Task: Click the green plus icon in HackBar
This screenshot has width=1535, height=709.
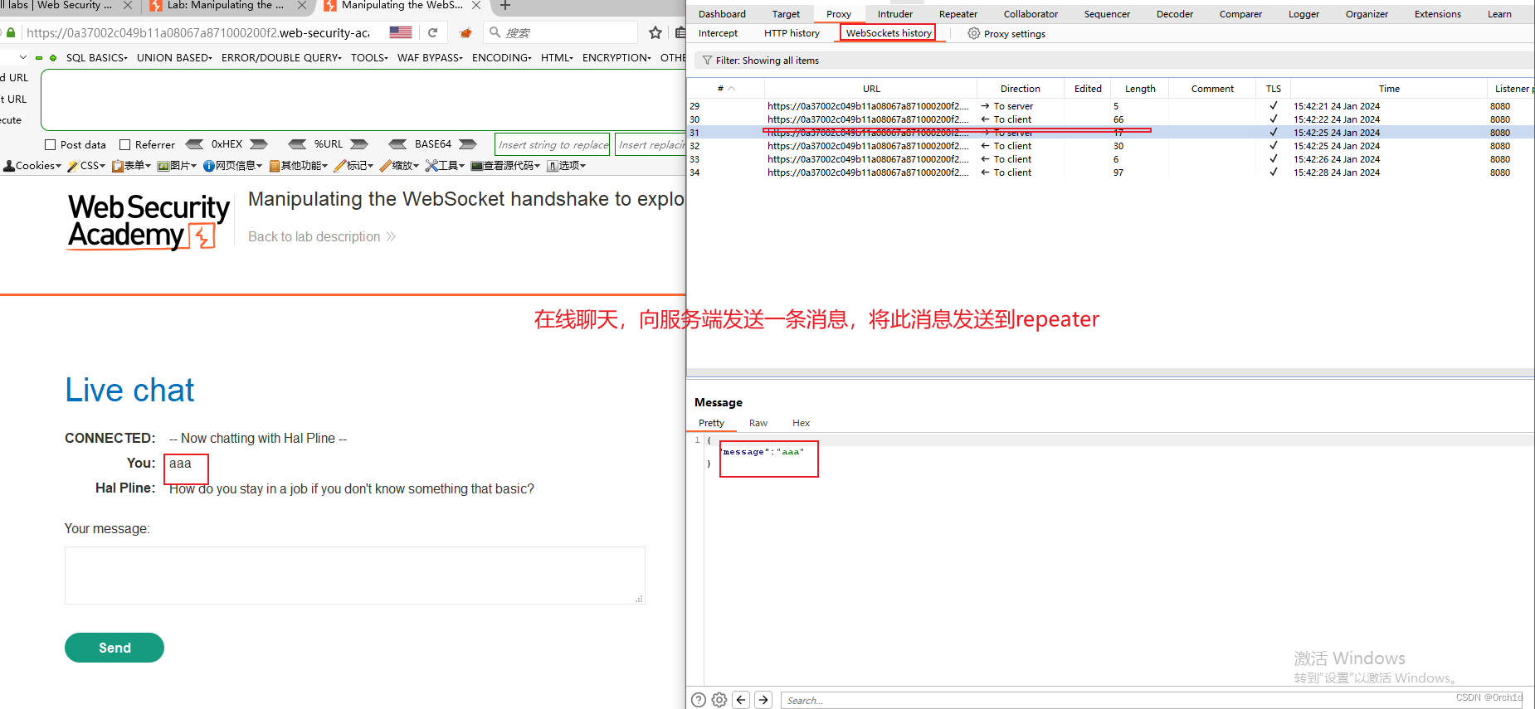Action: point(53,58)
